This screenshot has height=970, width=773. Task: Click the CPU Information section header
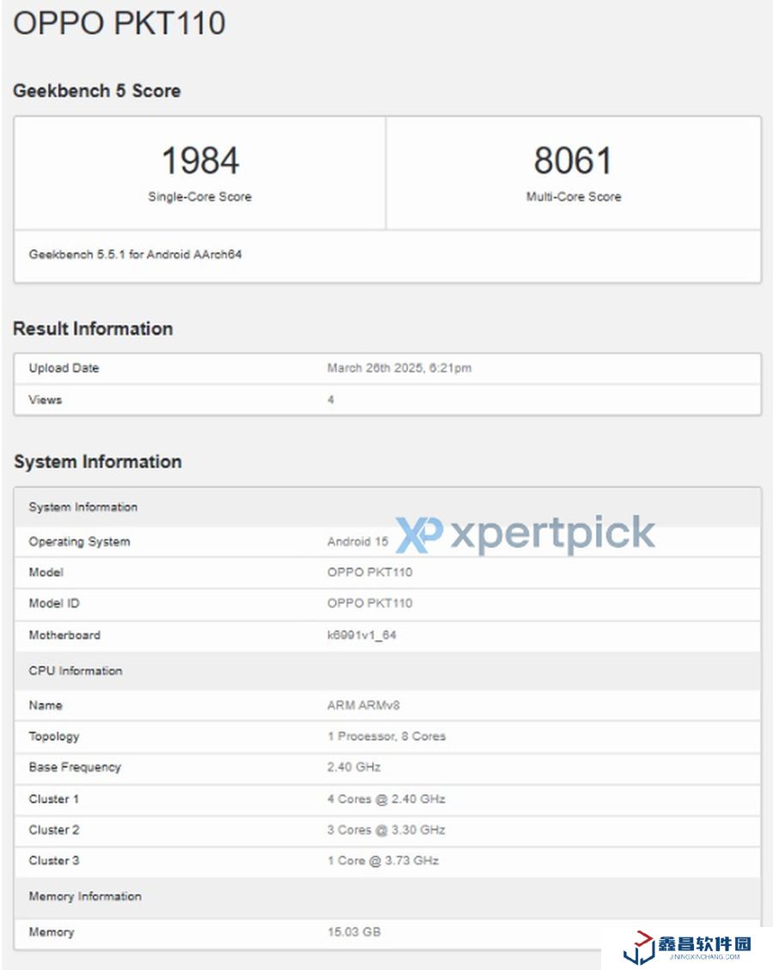[76, 671]
